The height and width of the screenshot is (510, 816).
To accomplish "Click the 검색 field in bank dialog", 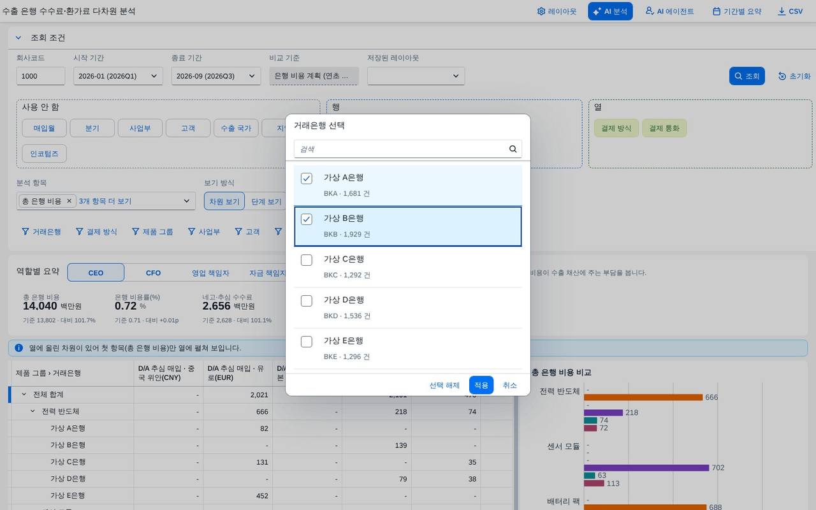I will click(408, 149).
